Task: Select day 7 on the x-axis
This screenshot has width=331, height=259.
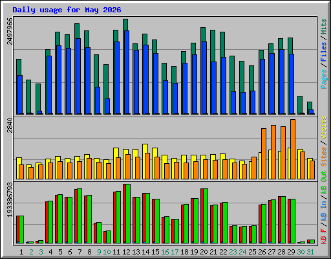Action: [x=80, y=252]
